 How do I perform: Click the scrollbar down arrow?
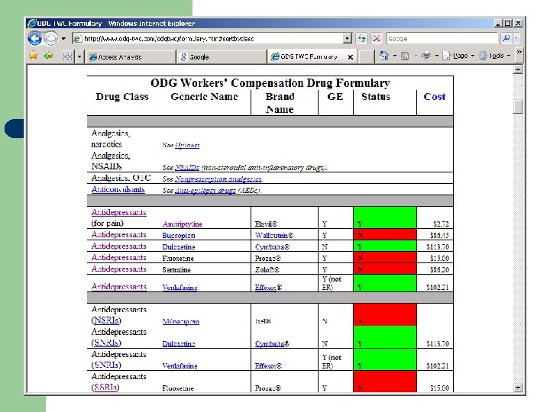(x=518, y=388)
